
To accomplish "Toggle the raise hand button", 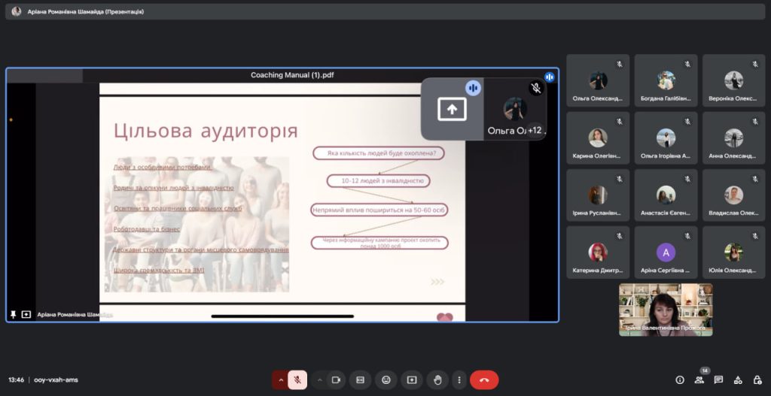I will coord(437,380).
